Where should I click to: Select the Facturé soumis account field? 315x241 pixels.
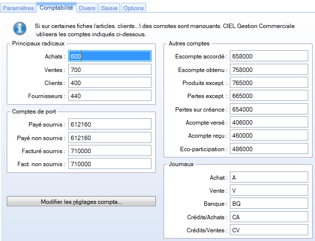110,151
